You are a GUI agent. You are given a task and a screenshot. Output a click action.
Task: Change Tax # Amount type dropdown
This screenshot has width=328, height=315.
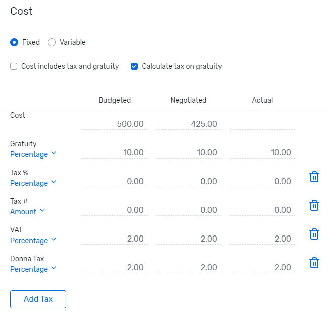(x=28, y=212)
